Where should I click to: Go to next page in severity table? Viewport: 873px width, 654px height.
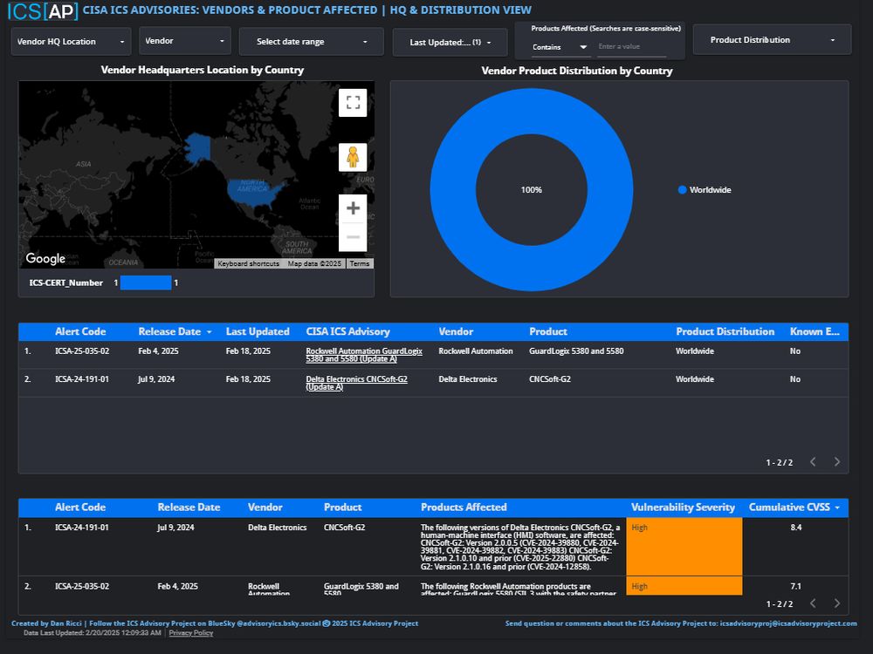837,603
